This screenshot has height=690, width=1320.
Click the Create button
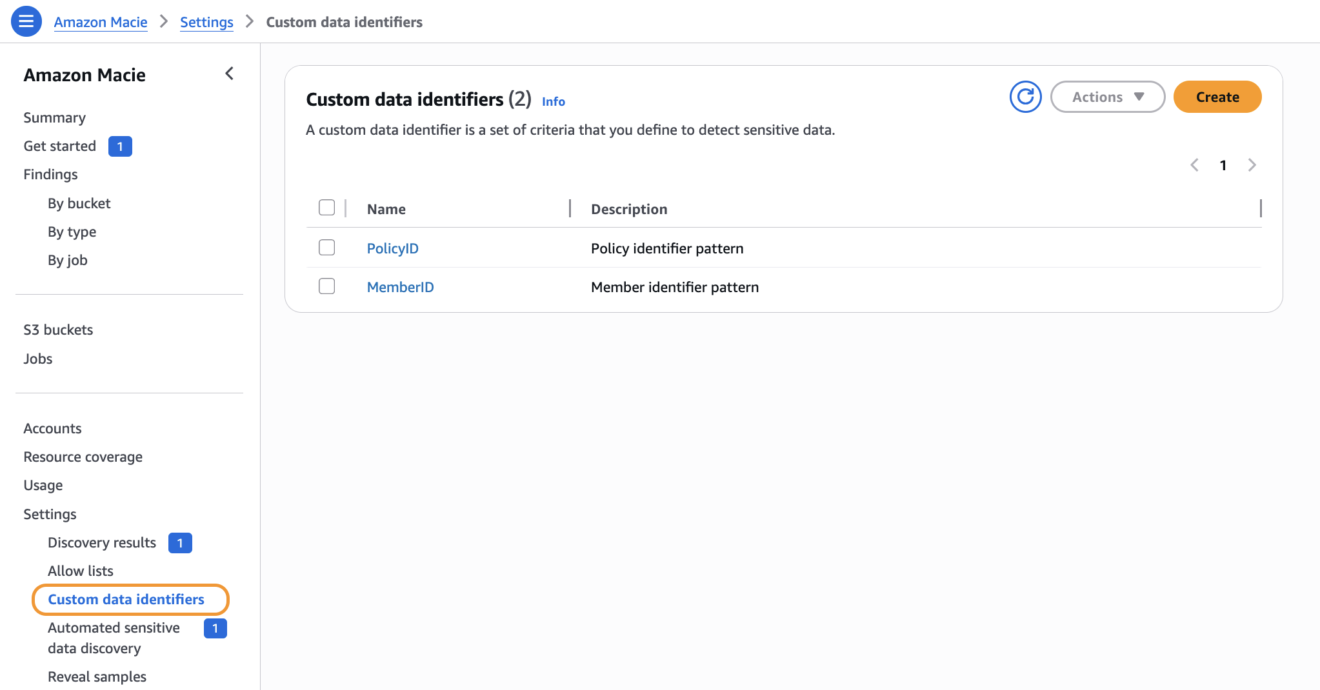click(x=1217, y=97)
